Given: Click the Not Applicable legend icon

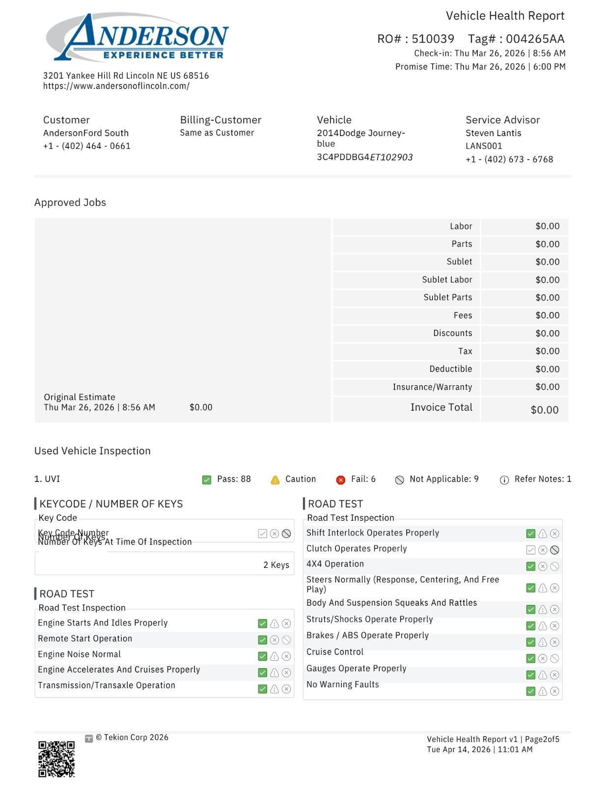Looking at the screenshot, I should pyautogui.click(x=399, y=480).
